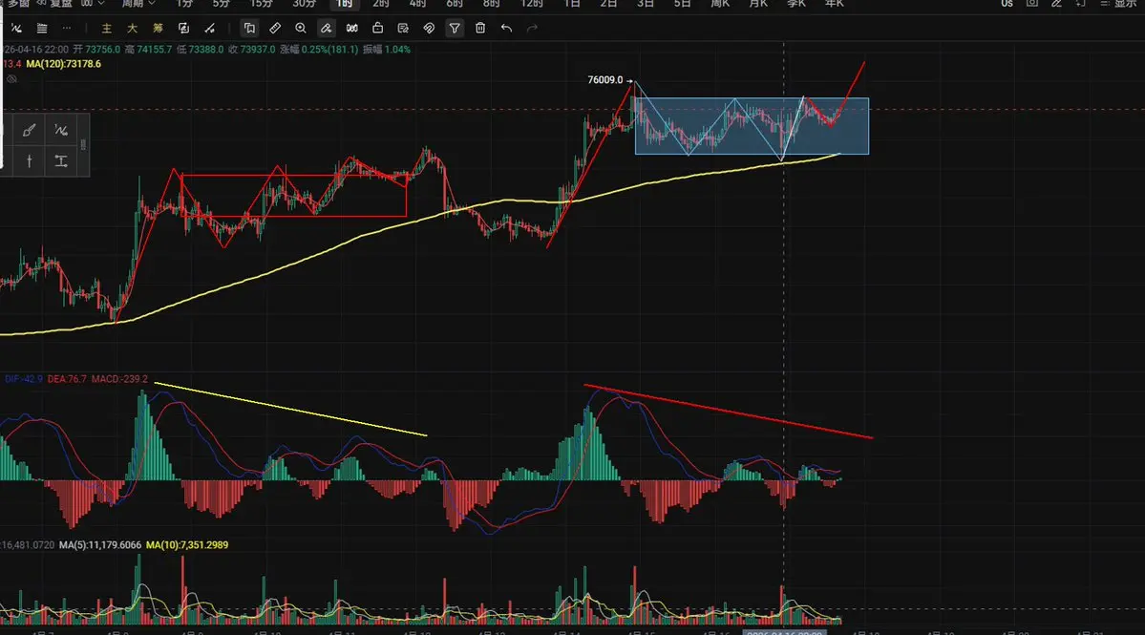Click the MA(120):73178.6 indicator label
This screenshot has height=635, width=1145.
coord(64,64)
